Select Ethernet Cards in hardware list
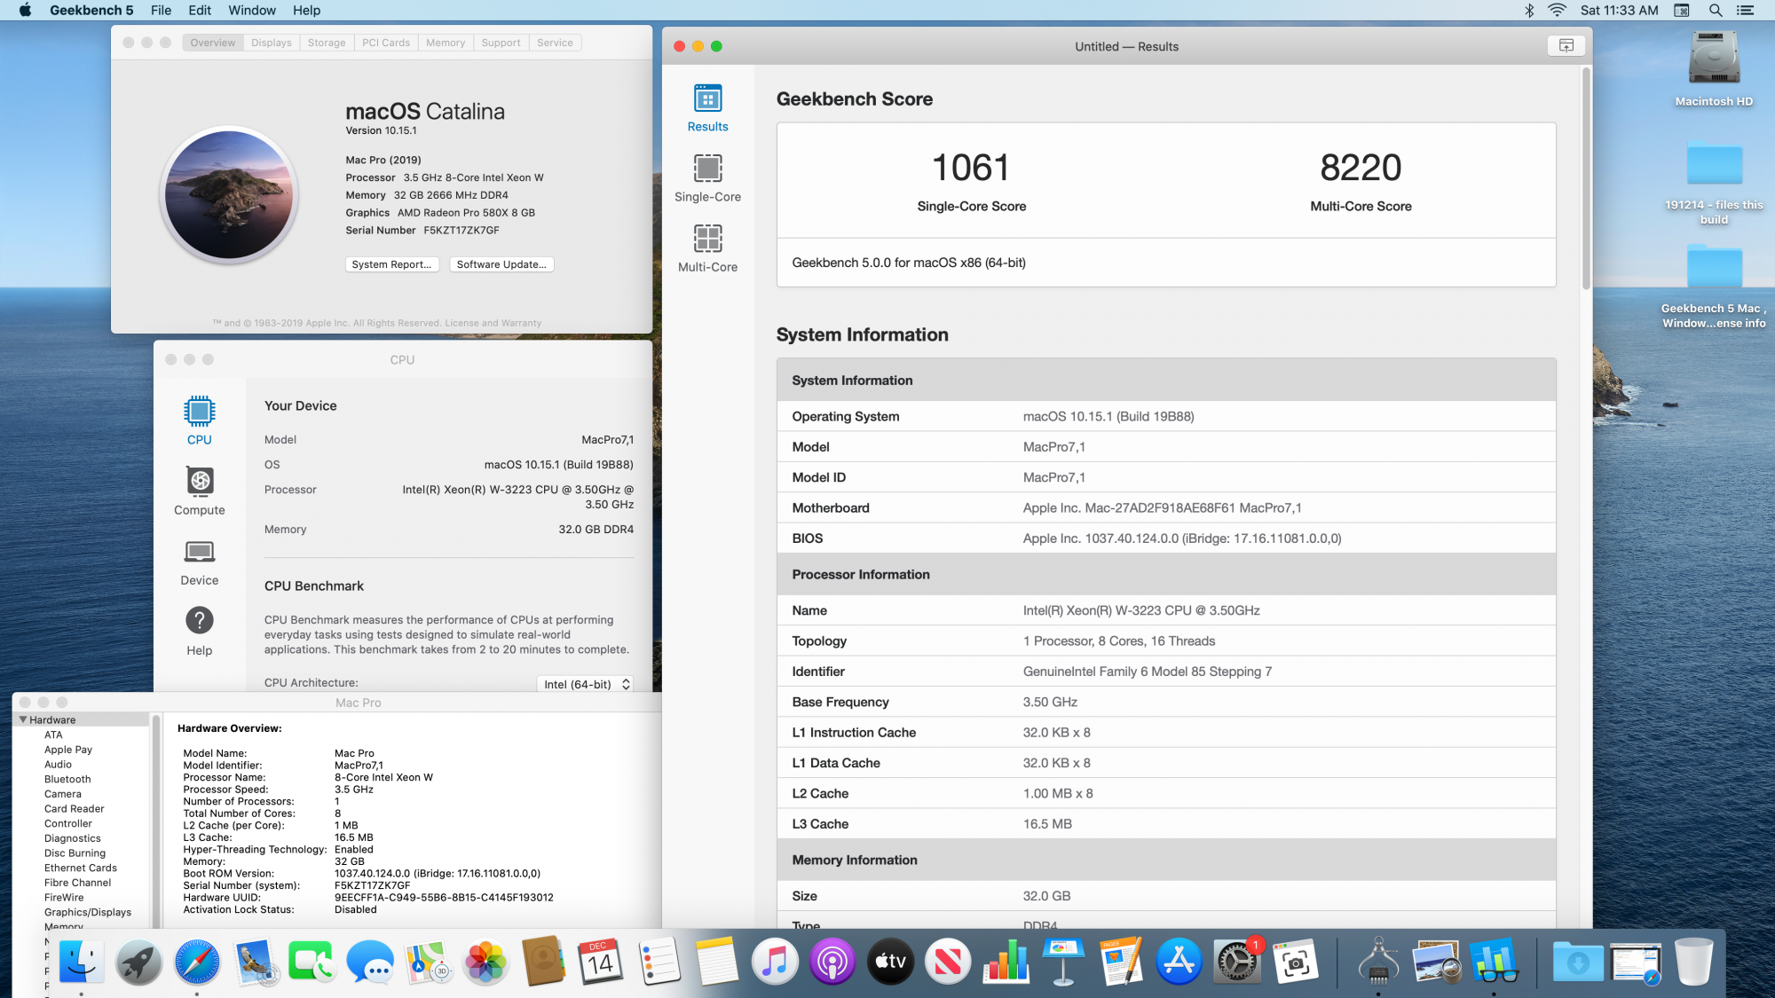The image size is (1775, 998). tap(80, 868)
